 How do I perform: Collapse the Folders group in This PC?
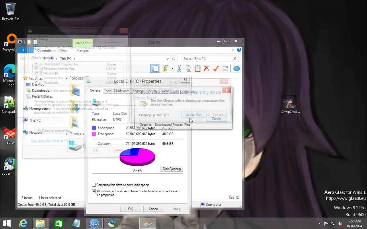pyautogui.click(x=67, y=78)
